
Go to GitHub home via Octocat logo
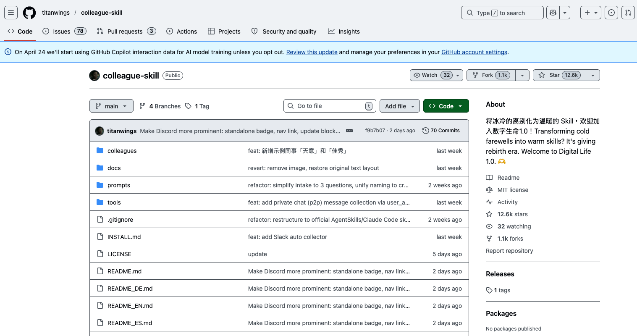[29, 13]
